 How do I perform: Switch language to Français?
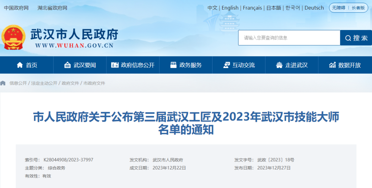tap(252, 8)
